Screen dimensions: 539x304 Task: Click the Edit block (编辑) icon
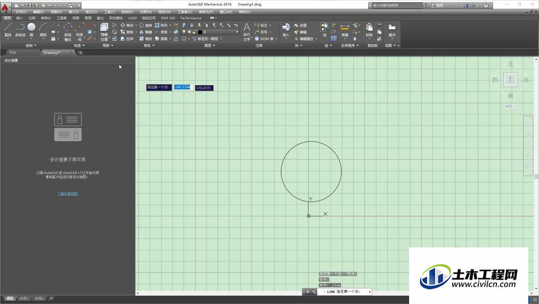click(300, 32)
